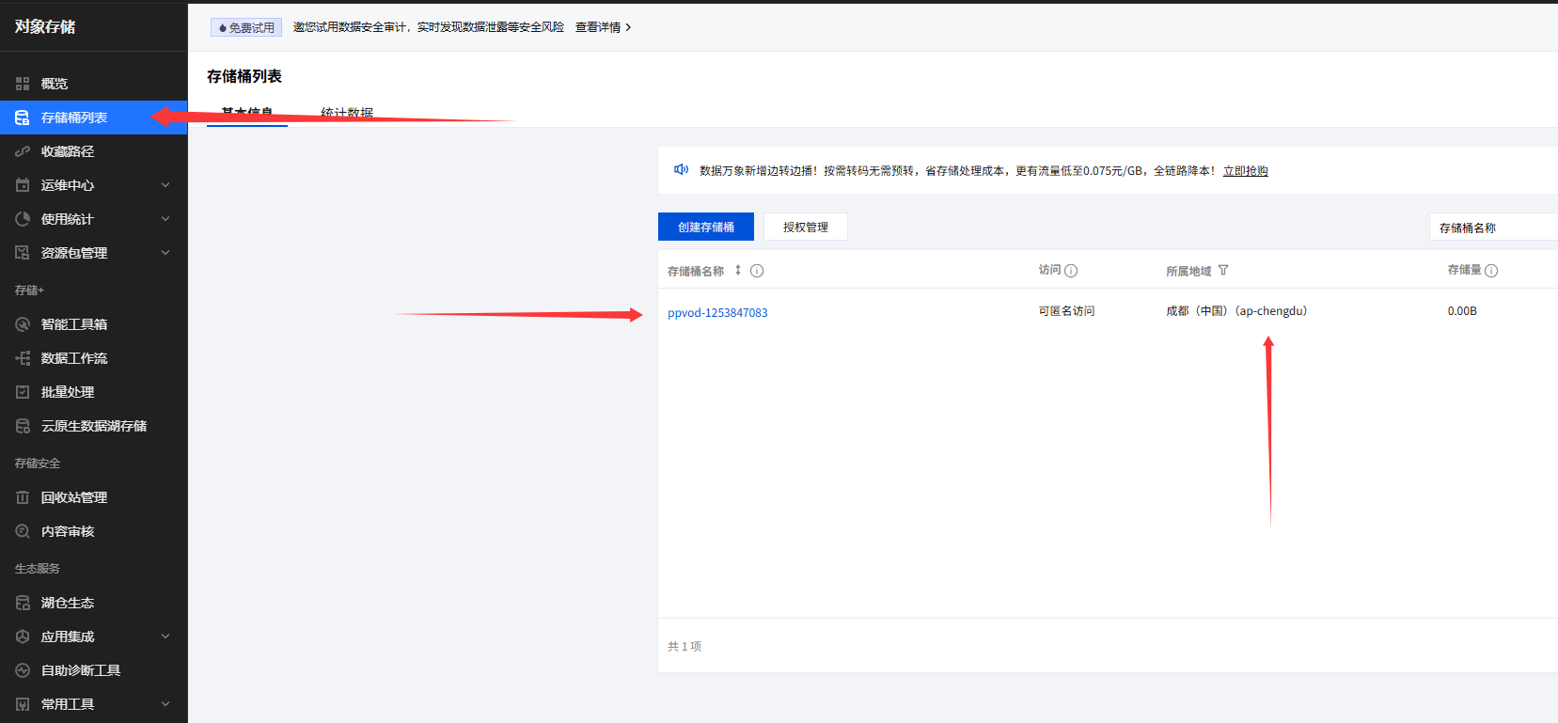Click the 免费试用 badge
This screenshot has width=1558, height=723.
[246, 27]
